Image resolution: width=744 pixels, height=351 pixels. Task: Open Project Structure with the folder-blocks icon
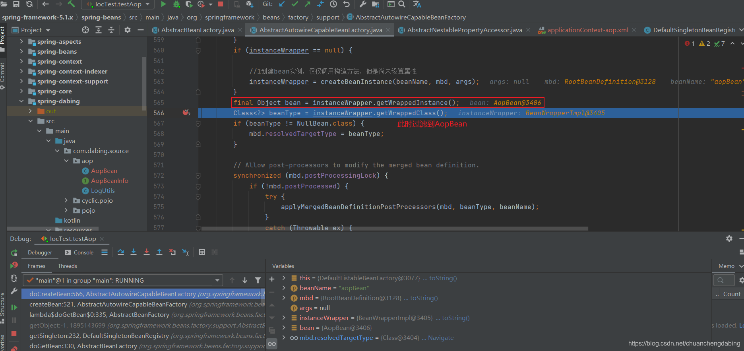tap(376, 4)
